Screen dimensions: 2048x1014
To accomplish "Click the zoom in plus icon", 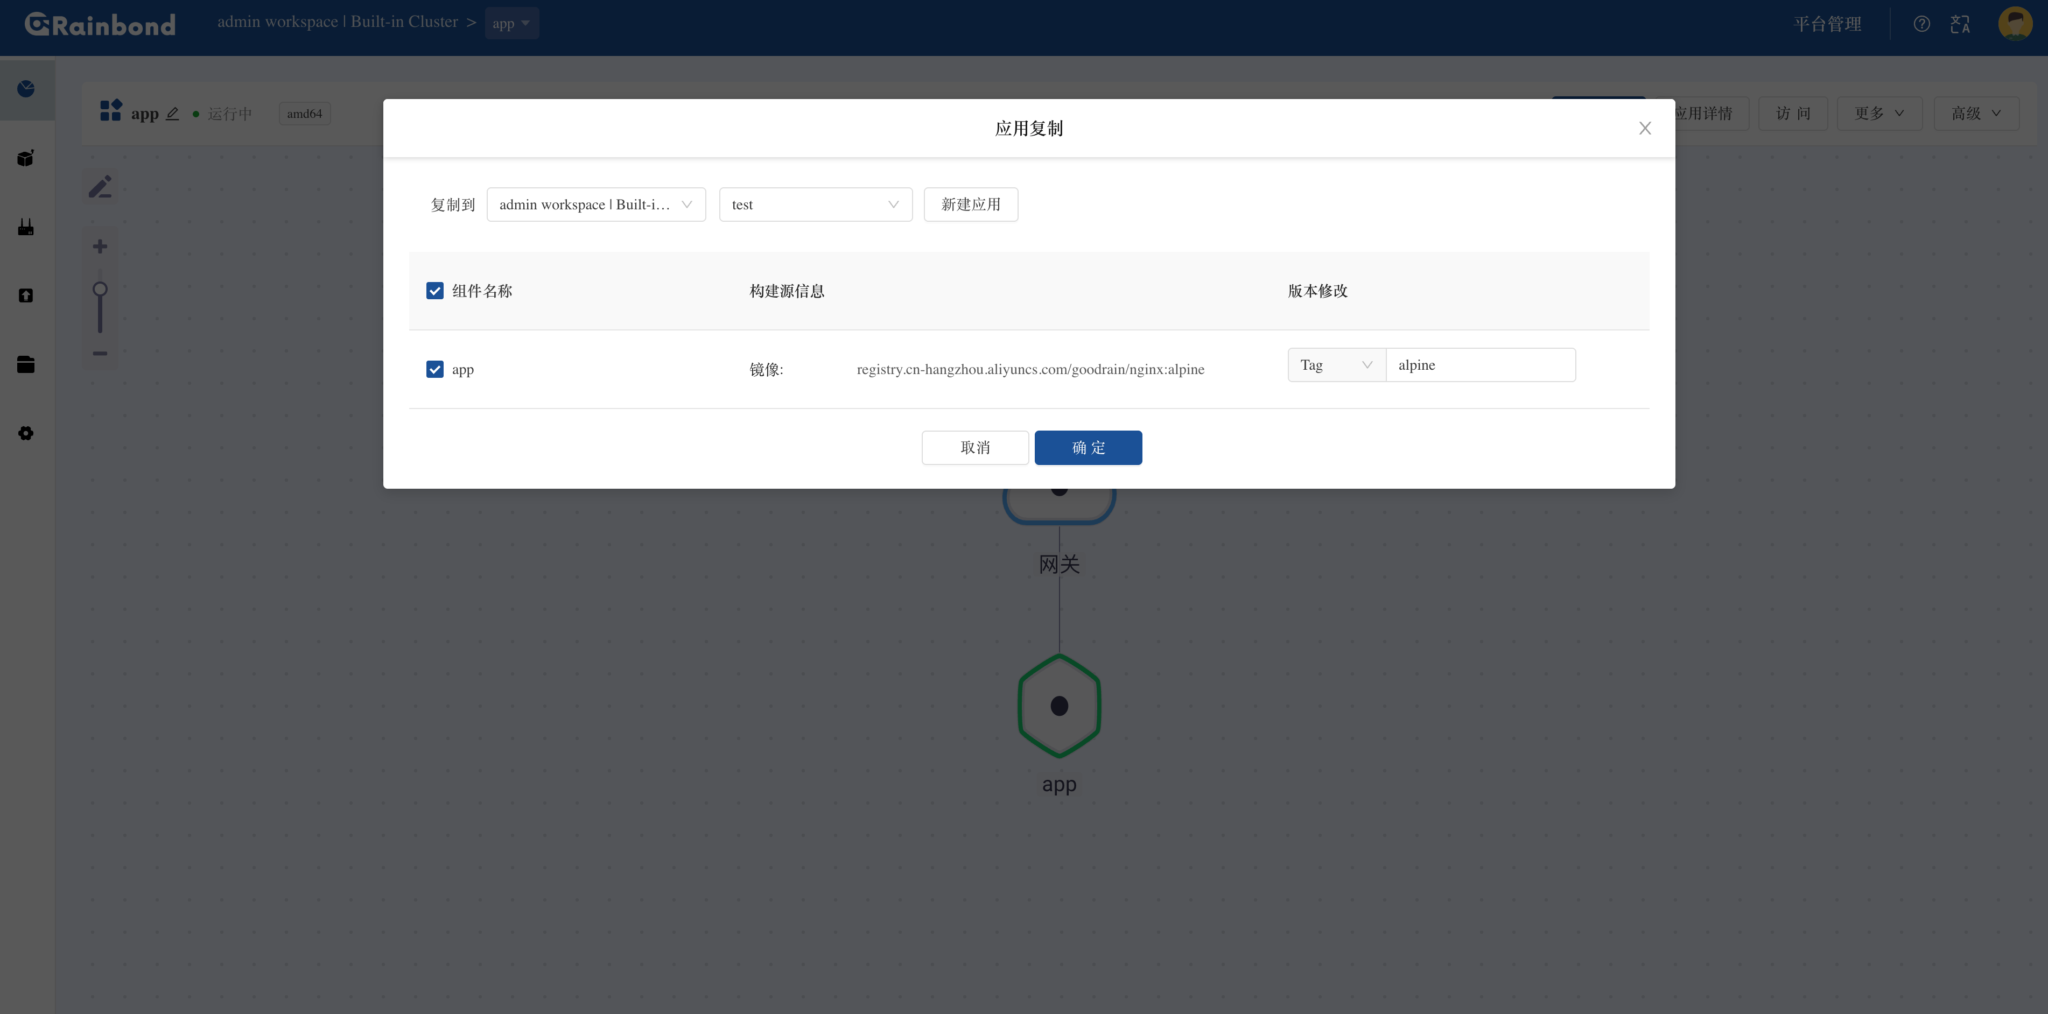I will pos(100,247).
